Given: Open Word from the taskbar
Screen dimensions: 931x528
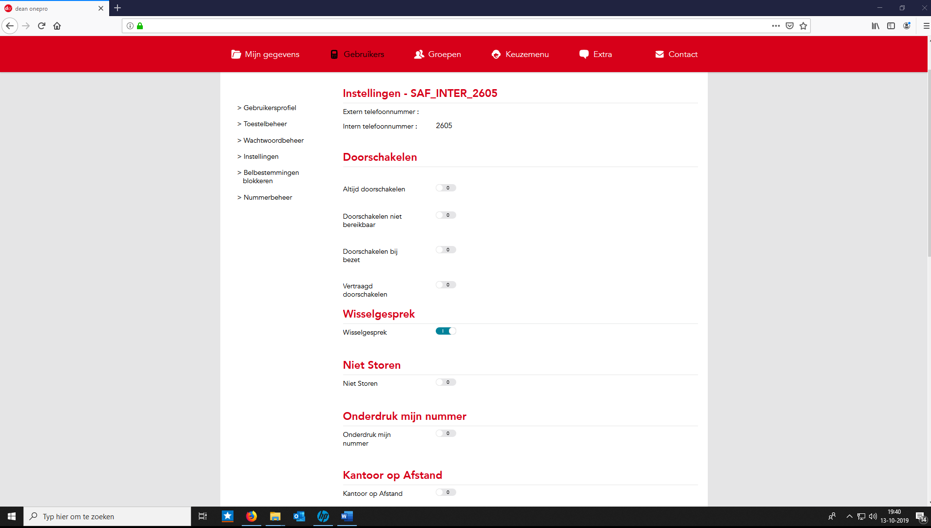Looking at the screenshot, I should 347,516.
